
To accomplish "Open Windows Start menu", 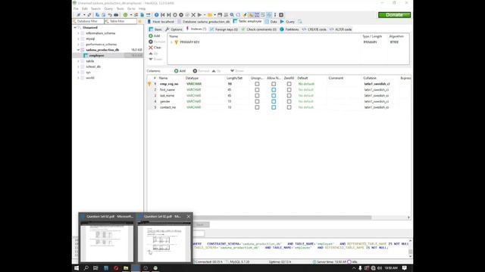I will (x=77, y=268).
